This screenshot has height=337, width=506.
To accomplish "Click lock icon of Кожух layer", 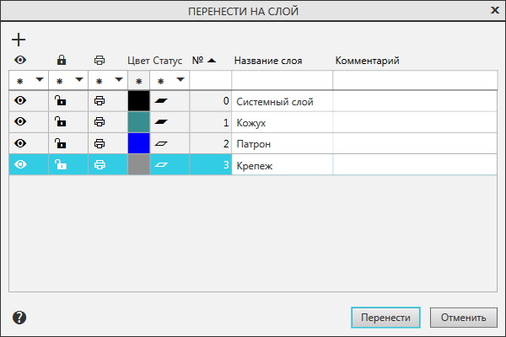I will tap(60, 122).
